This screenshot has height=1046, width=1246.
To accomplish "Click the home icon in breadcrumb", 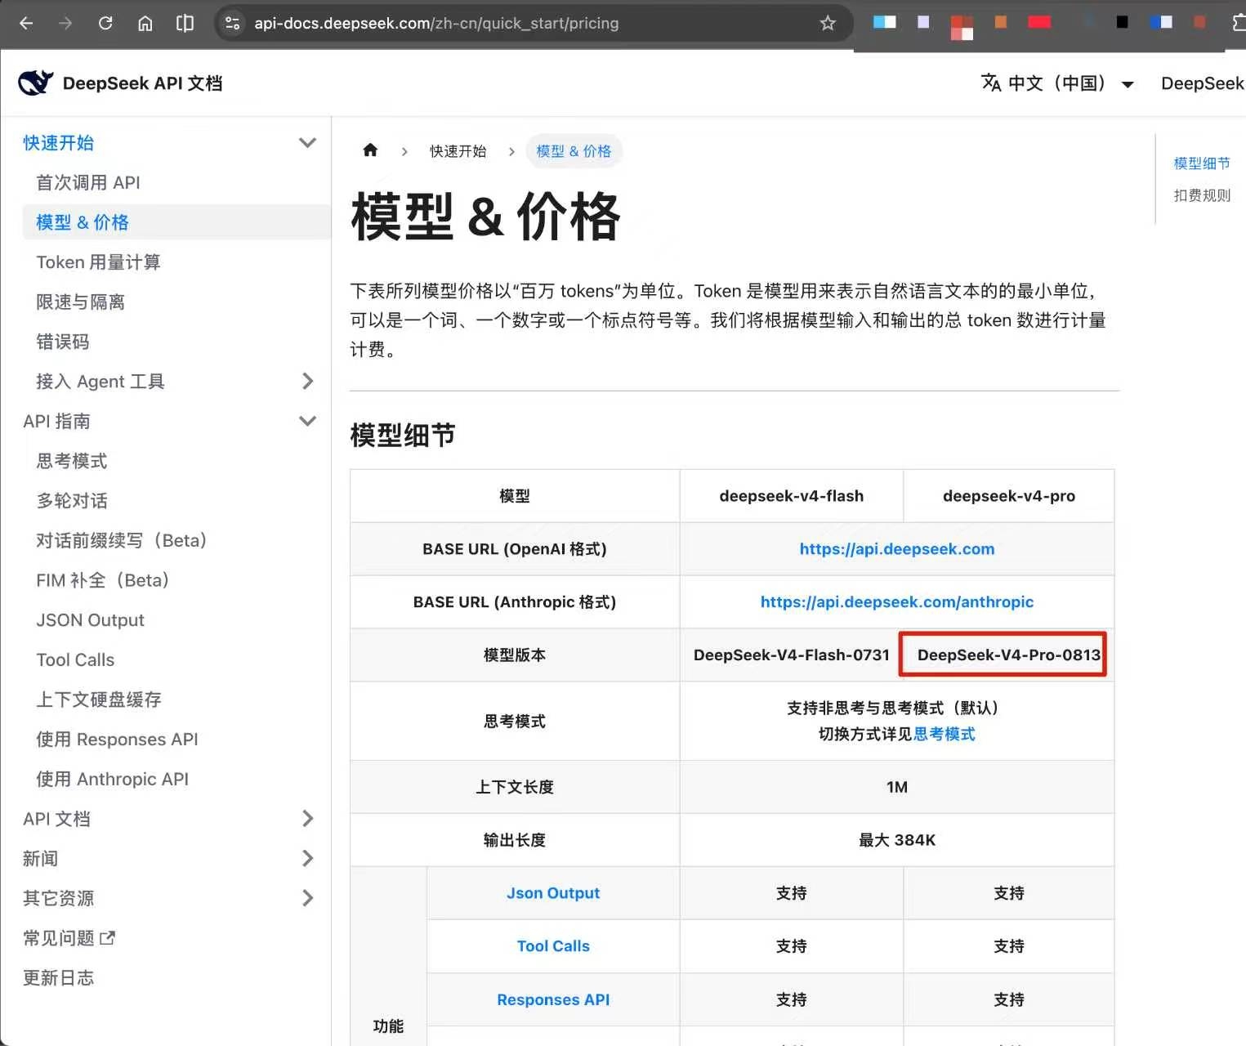I will [370, 150].
